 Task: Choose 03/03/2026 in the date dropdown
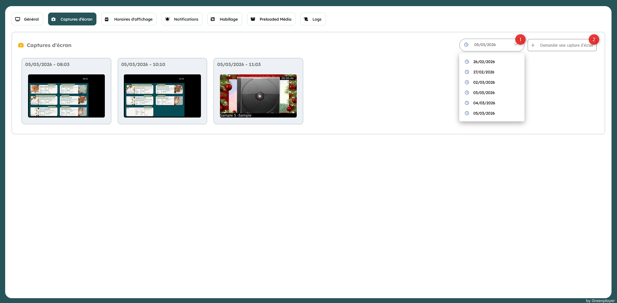(x=484, y=93)
